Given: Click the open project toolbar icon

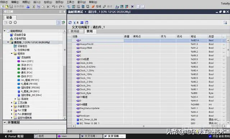Looking at the screenshot, I should point(7,6).
